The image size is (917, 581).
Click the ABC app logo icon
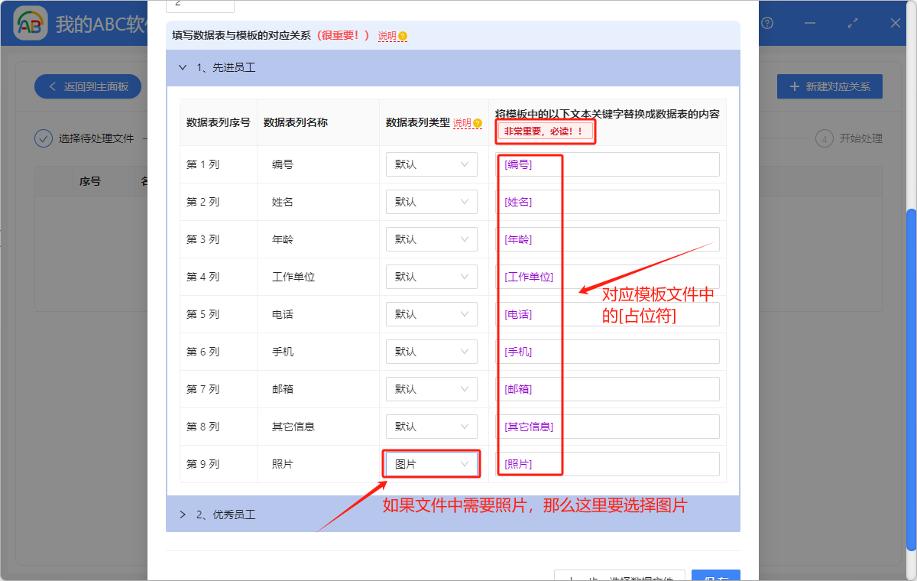tap(30, 23)
